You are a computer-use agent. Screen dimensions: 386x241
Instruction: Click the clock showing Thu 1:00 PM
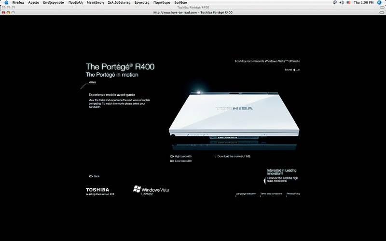pos(364,2)
